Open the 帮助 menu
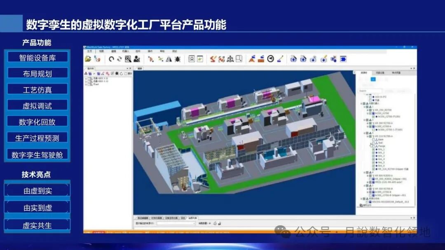 coord(162,51)
